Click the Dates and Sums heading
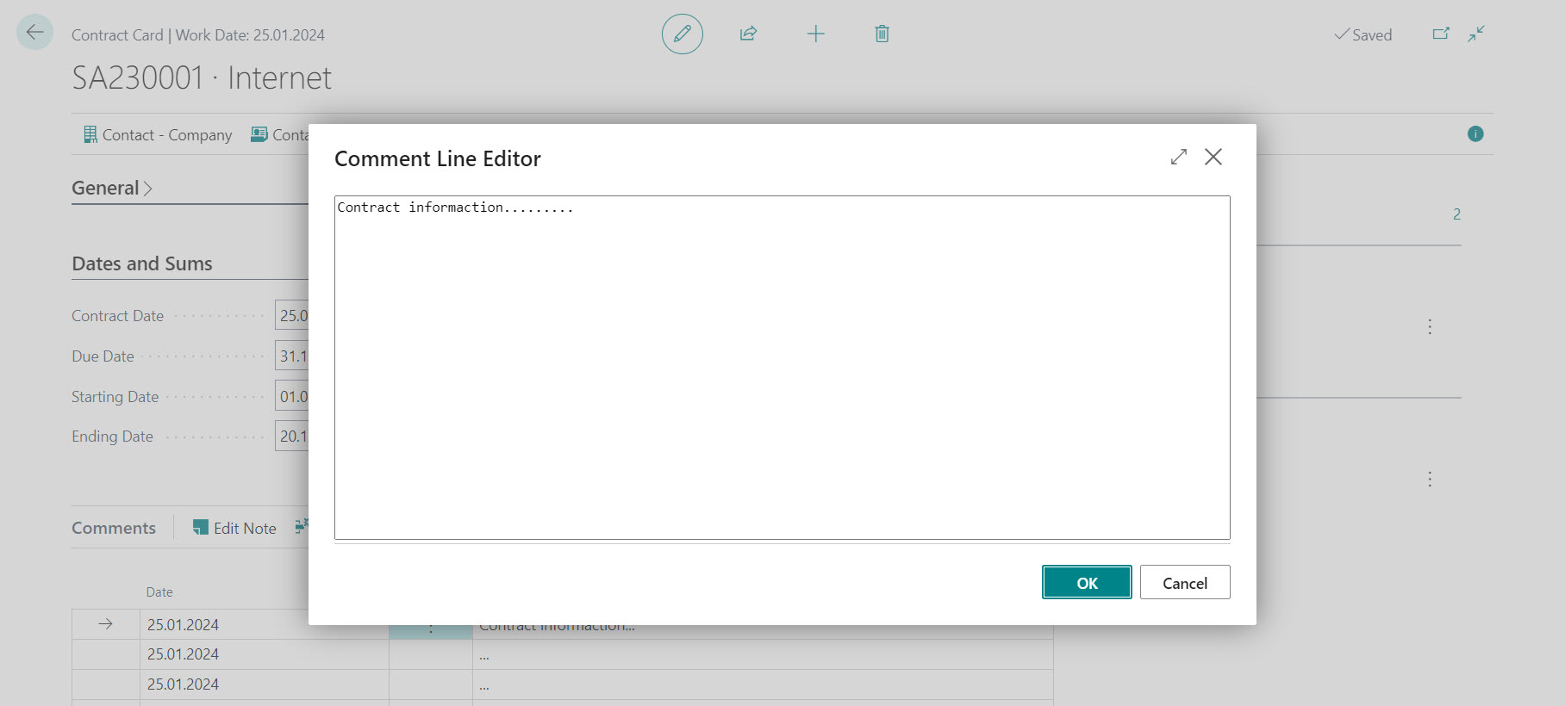This screenshot has height=706, width=1565. (x=142, y=263)
